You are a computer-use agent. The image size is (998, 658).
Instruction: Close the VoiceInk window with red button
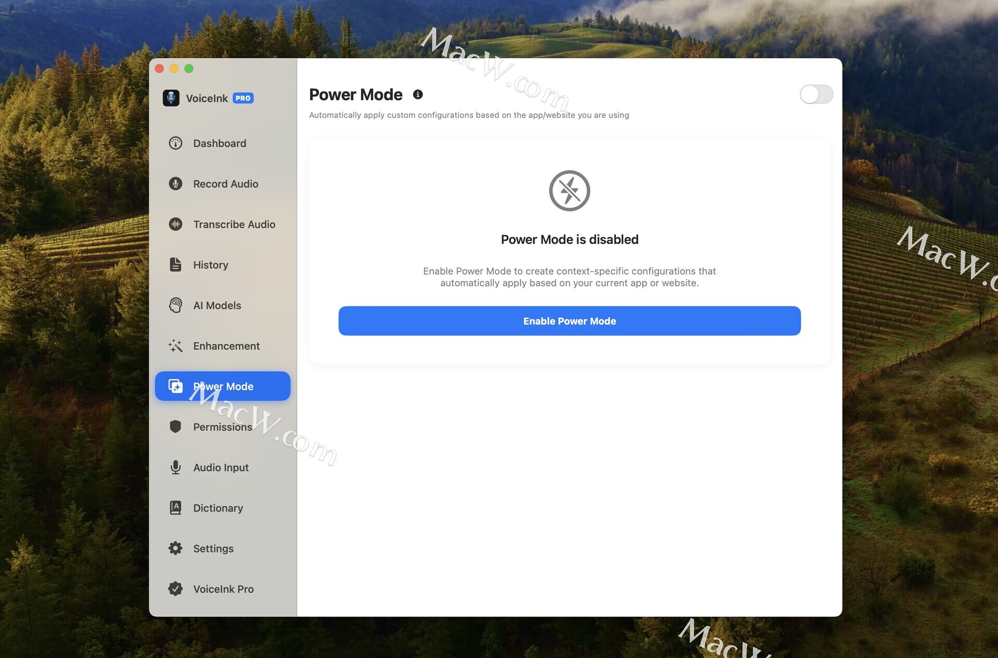point(160,69)
